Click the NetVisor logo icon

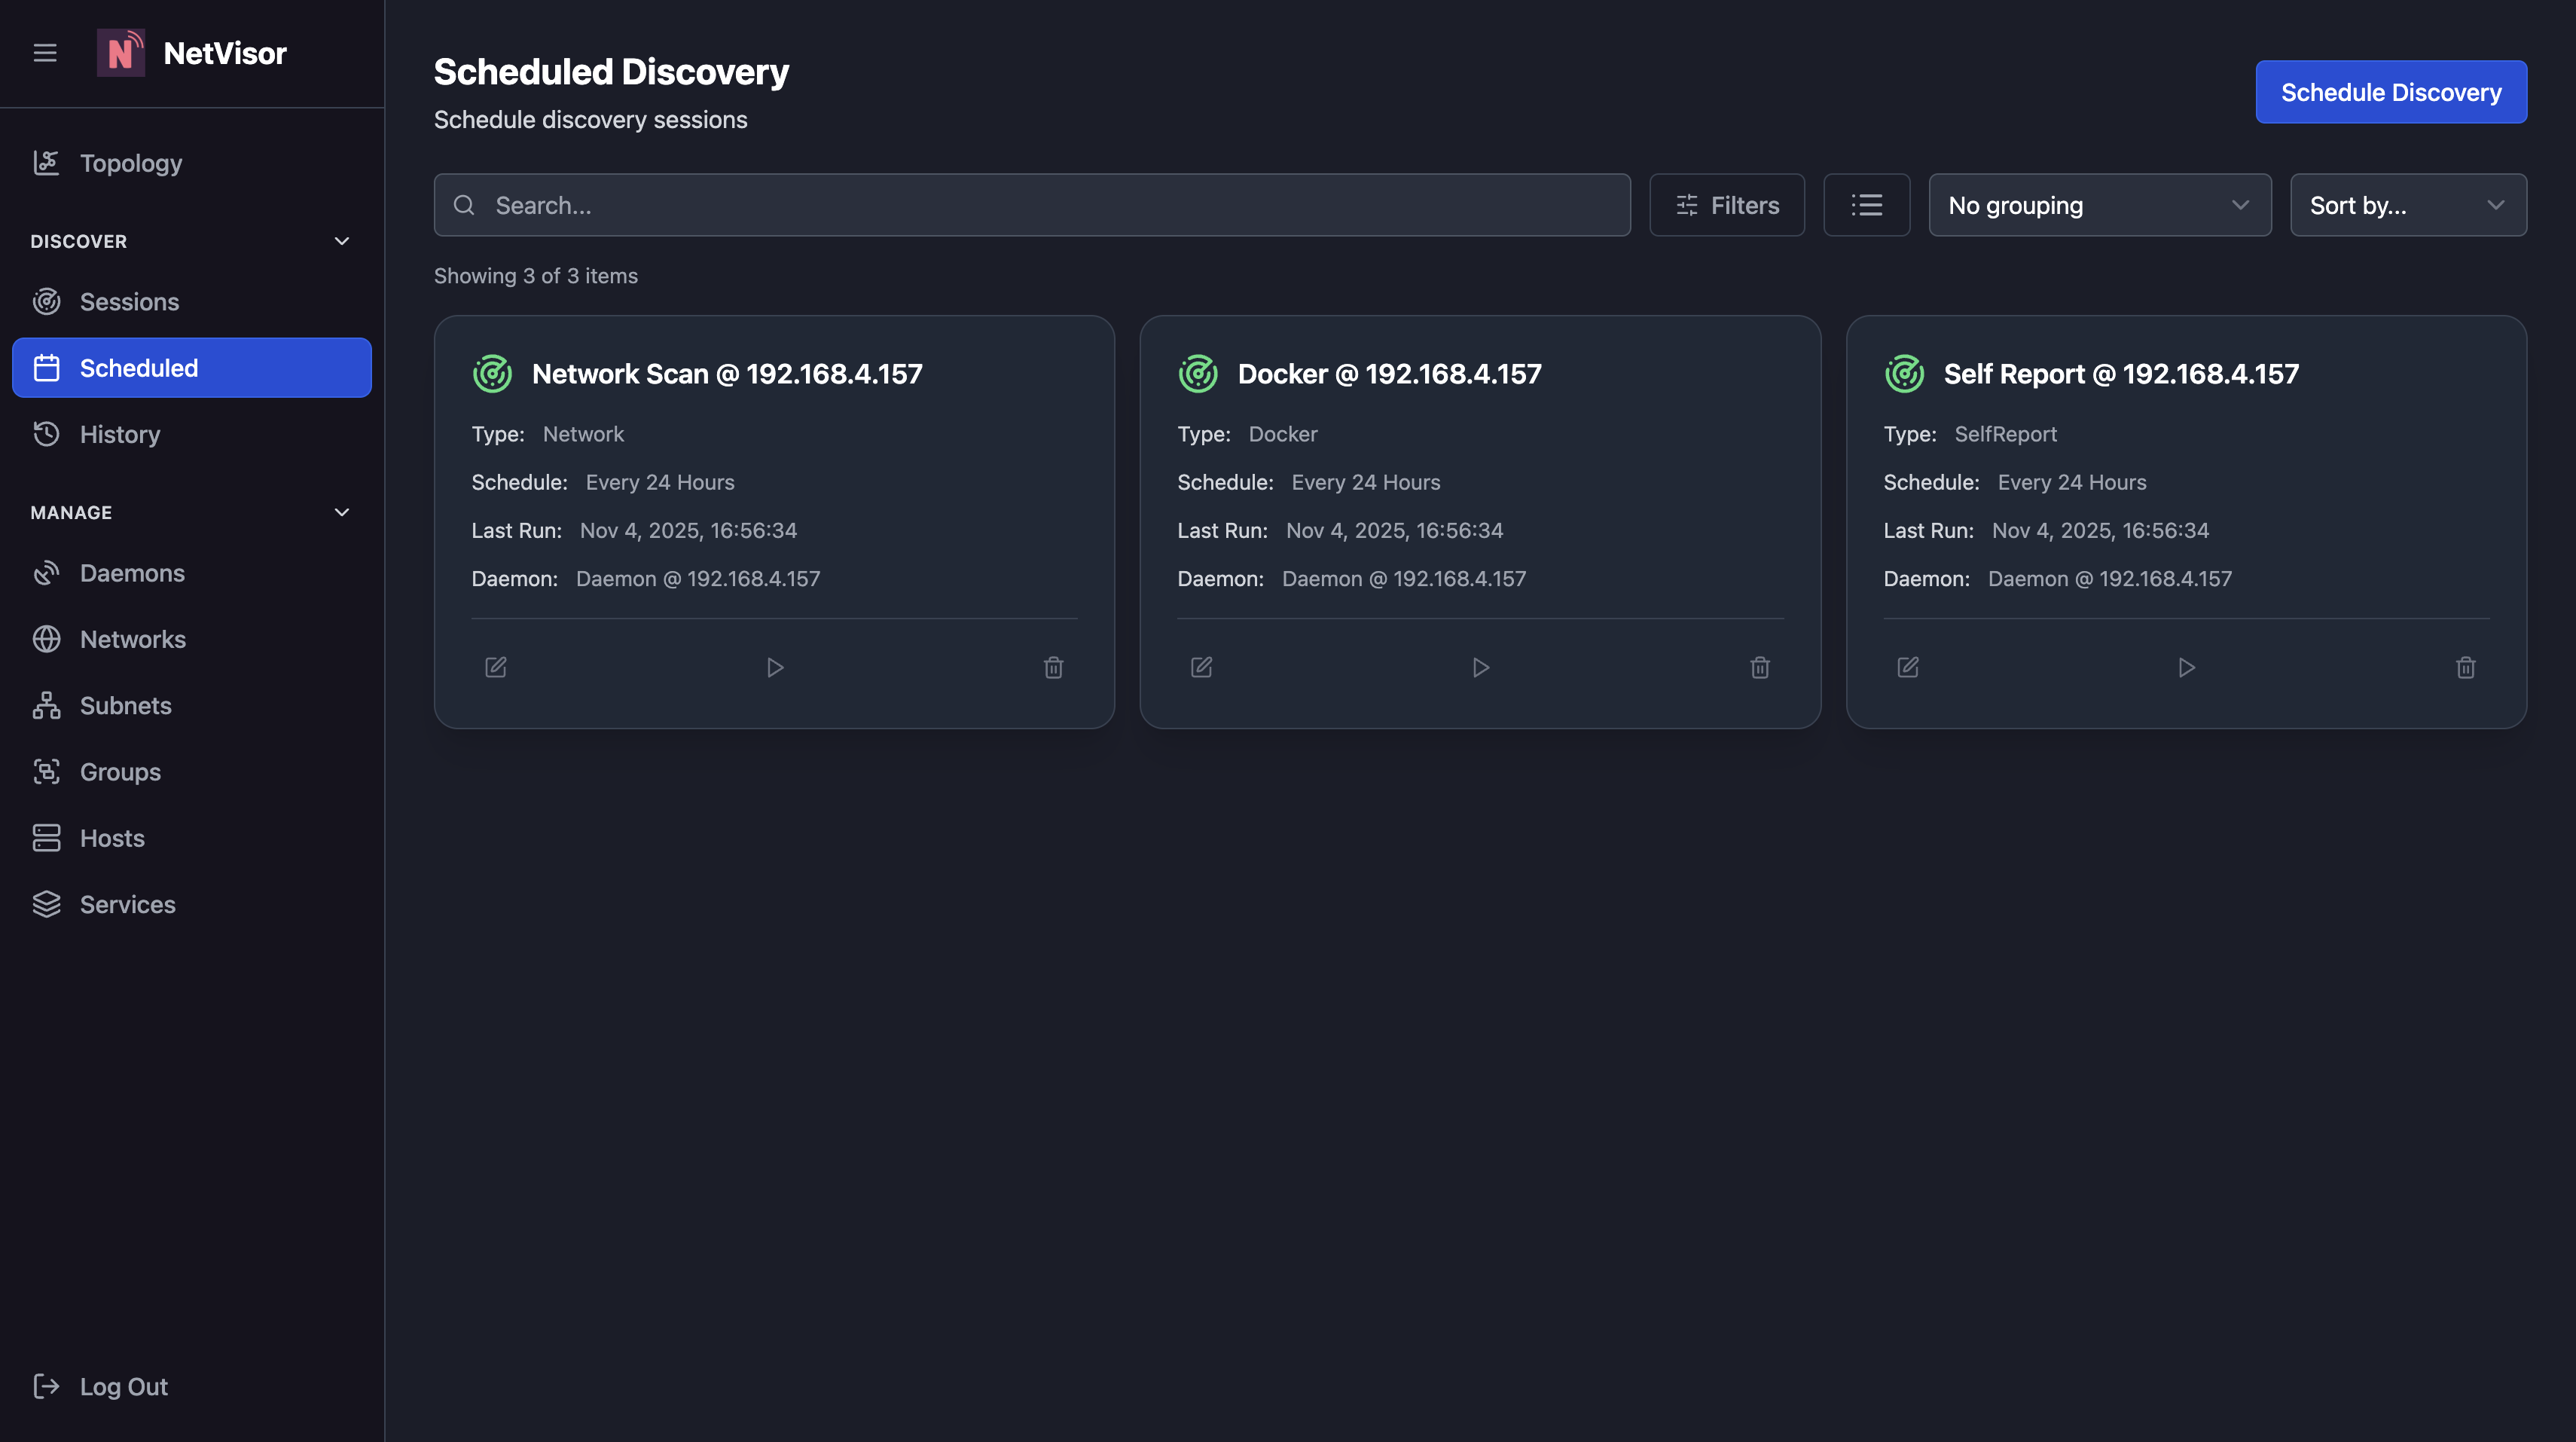tap(121, 53)
